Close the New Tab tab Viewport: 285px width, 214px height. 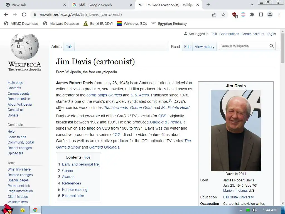click(x=65, y=5)
